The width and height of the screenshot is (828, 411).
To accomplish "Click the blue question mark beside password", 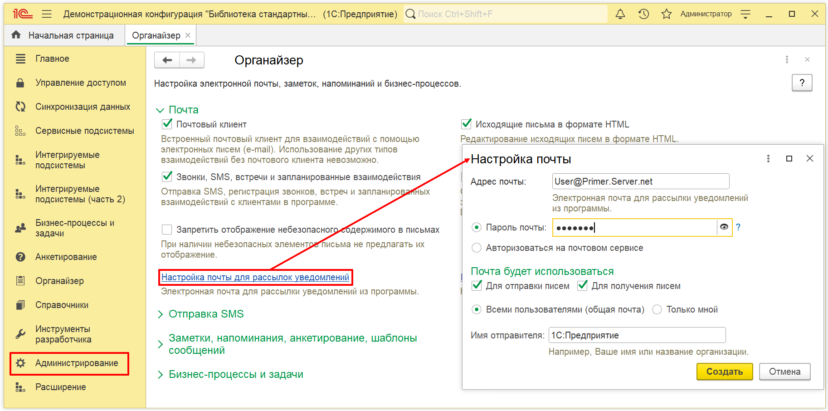I will 738,227.
